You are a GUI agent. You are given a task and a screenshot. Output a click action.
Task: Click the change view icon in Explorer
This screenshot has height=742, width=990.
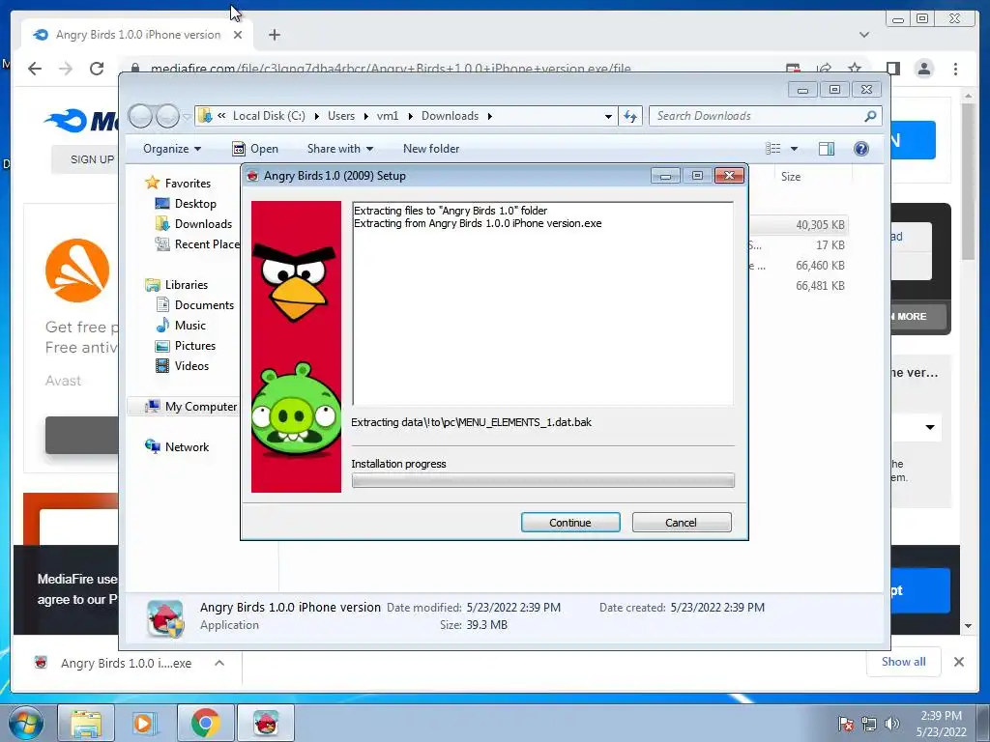[773, 149]
